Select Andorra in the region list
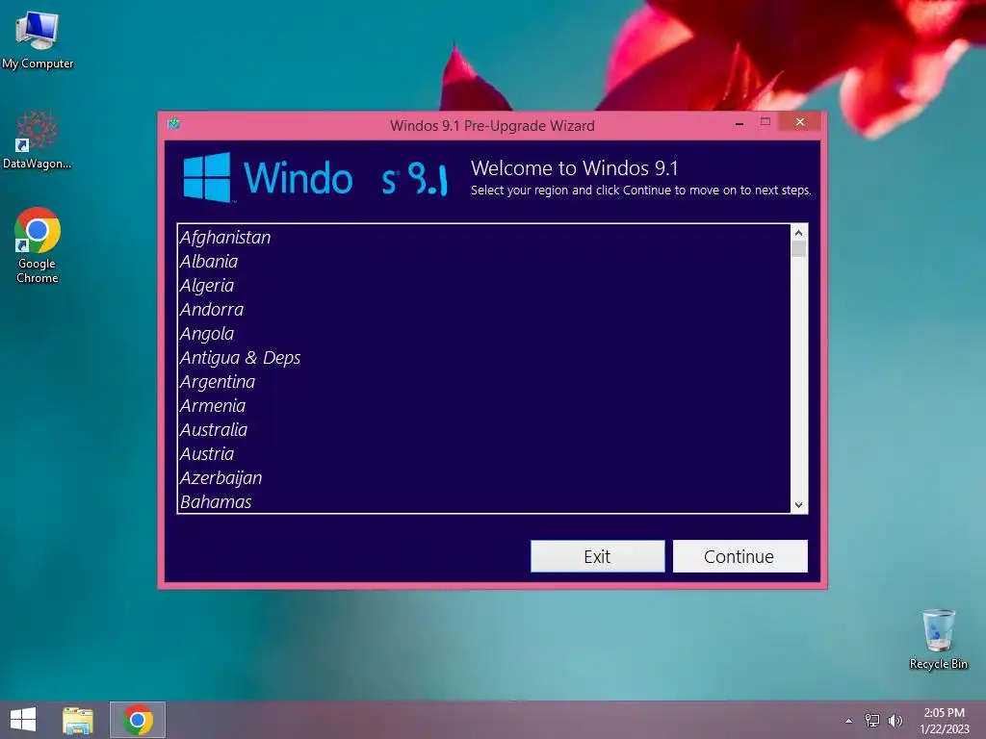The width and height of the screenshot is (986, 739). pyautogui.click(x=483, y=310)
